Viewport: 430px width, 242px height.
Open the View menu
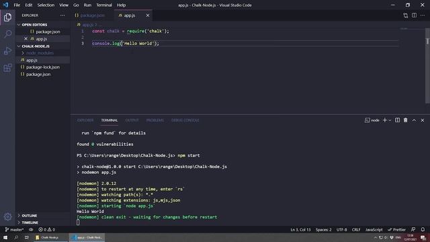coord(64,5)
